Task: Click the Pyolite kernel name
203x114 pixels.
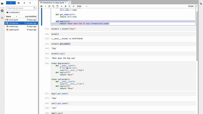Action: 191,6
